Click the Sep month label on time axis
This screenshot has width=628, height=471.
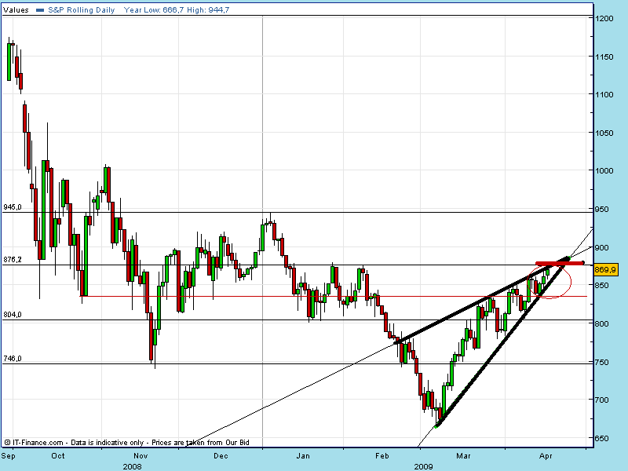(9, 456)
